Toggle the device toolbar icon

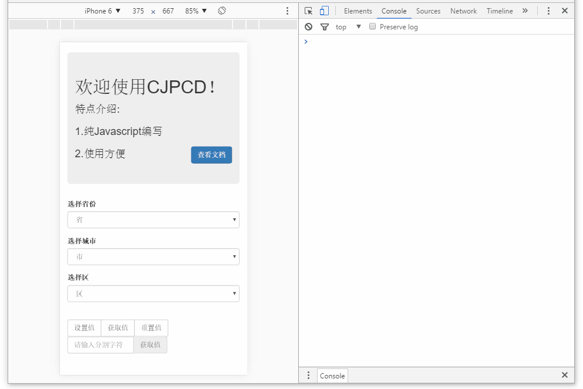coord(324,11)
